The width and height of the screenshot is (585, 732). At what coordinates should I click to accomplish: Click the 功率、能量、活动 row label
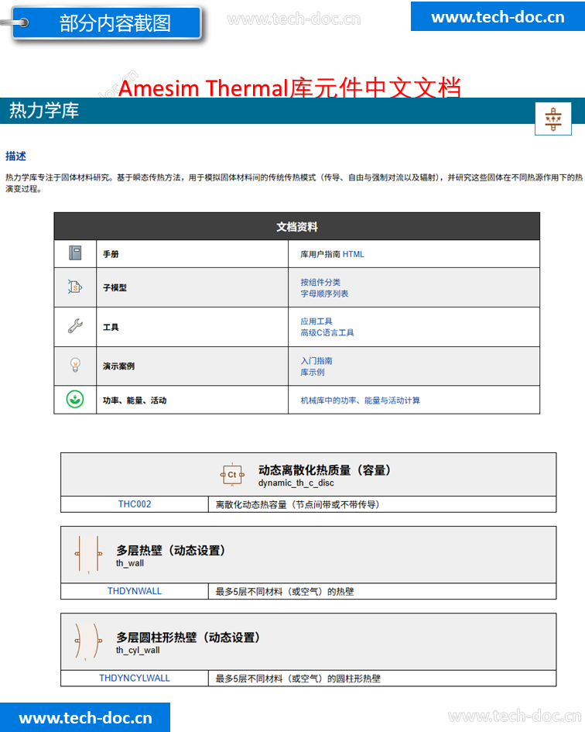point(135,400)
